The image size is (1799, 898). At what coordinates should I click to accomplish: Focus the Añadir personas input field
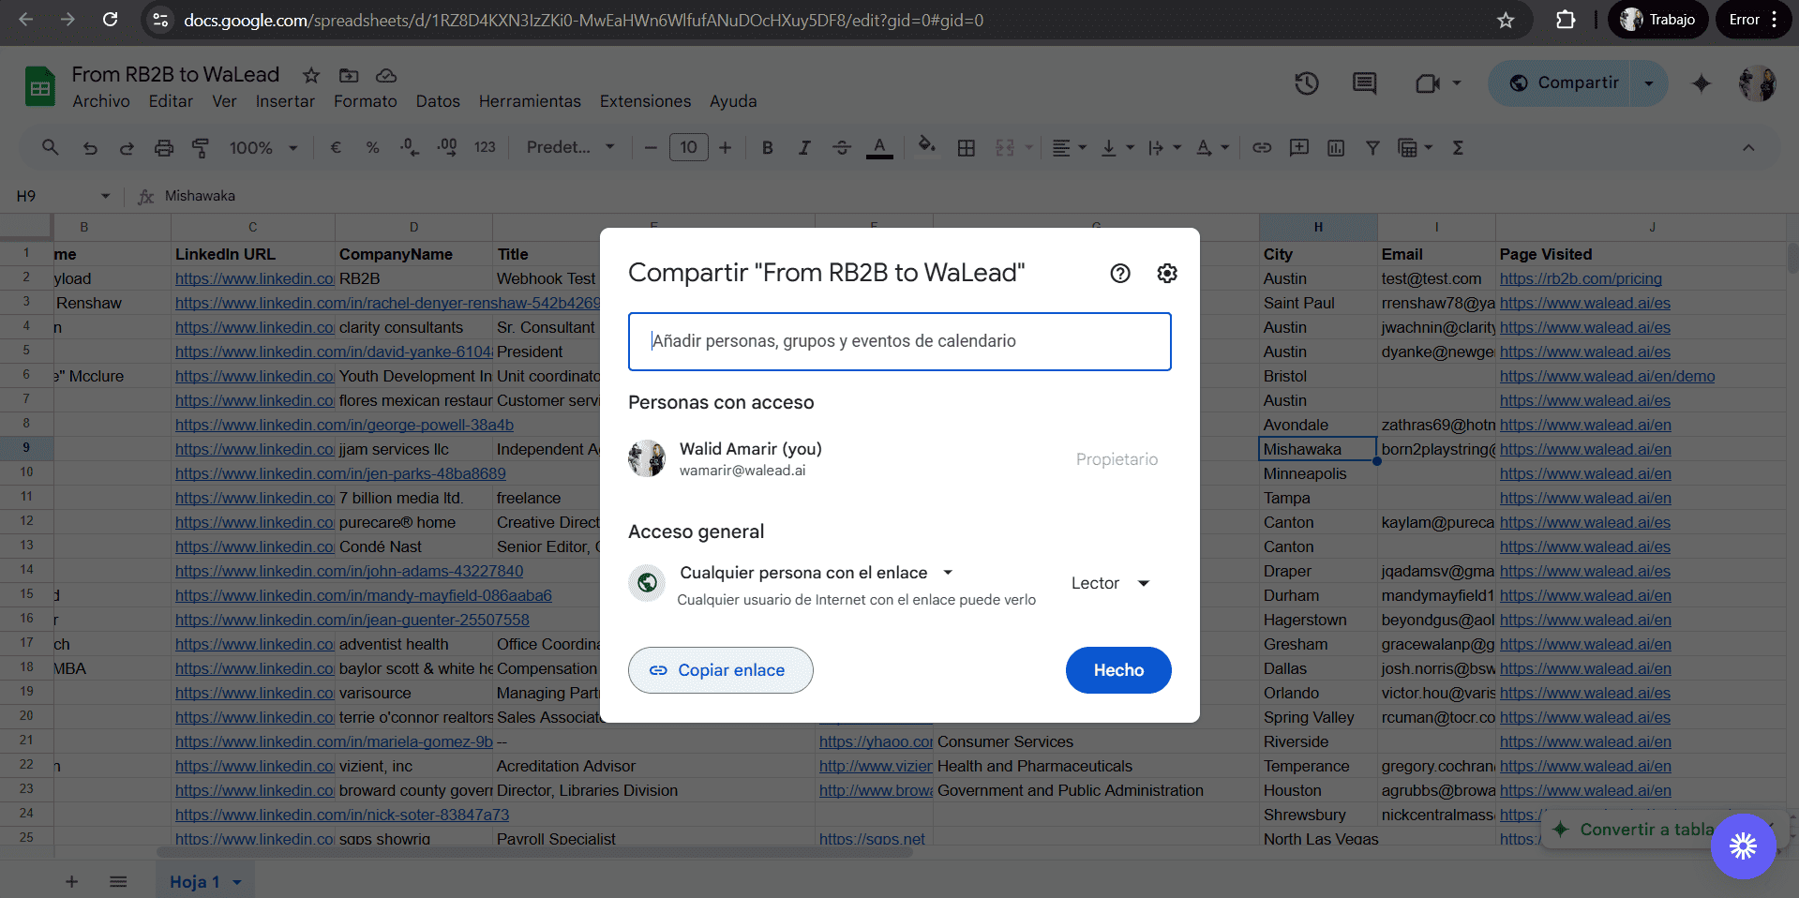point(900,341)
